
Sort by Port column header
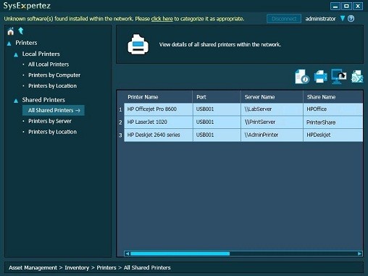(x=217, y=97)
